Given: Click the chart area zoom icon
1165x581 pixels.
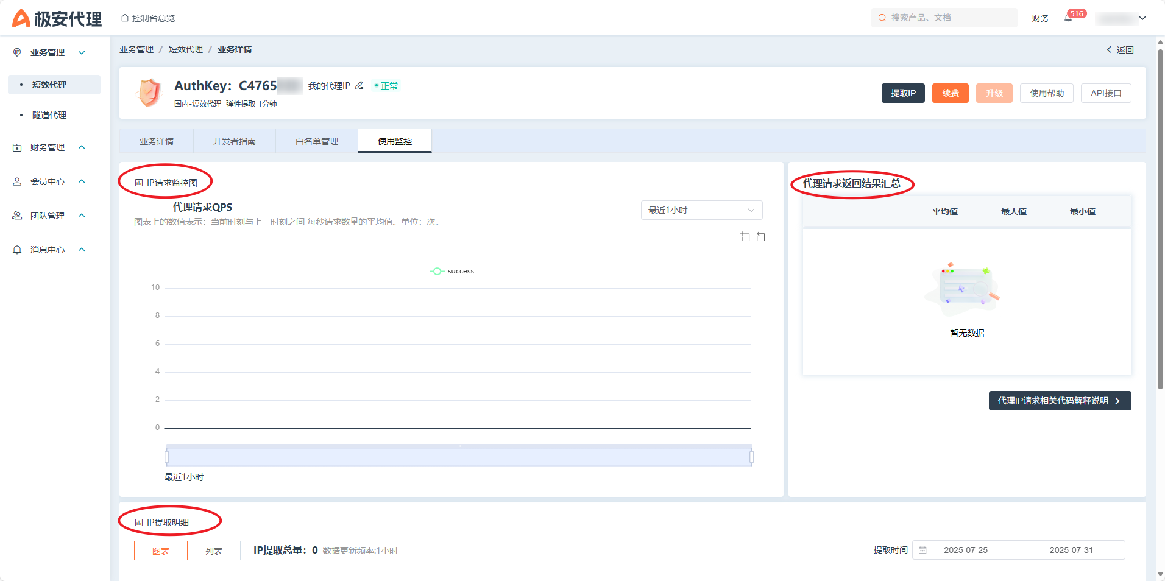Looking at the screenshot, I should 745,237.
